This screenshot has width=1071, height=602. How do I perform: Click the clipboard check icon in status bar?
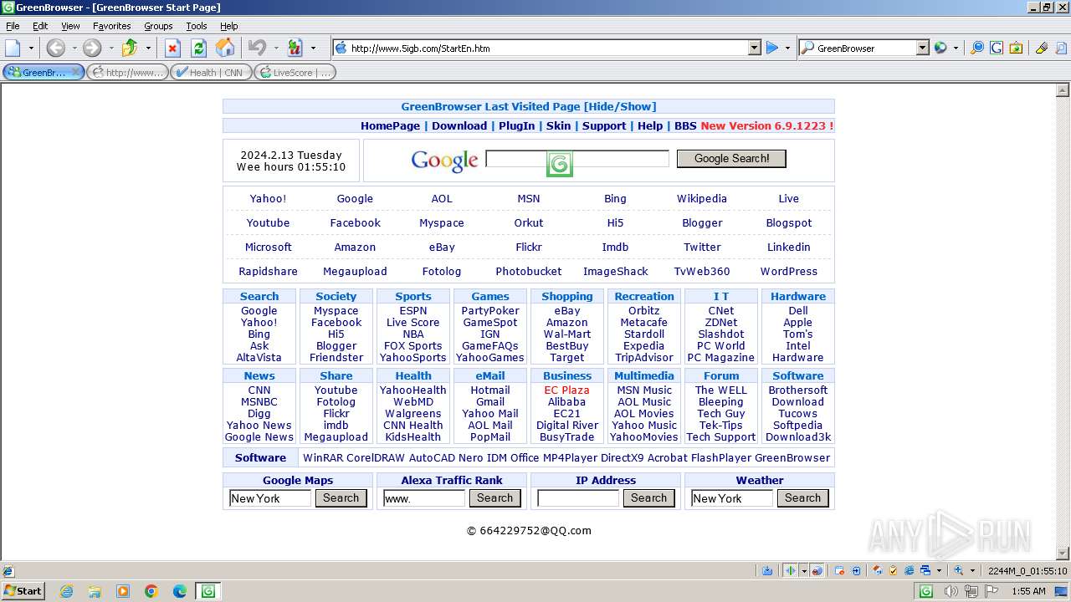click(x=893, y=570)
